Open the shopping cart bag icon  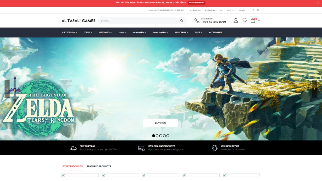tap(253, 21)
